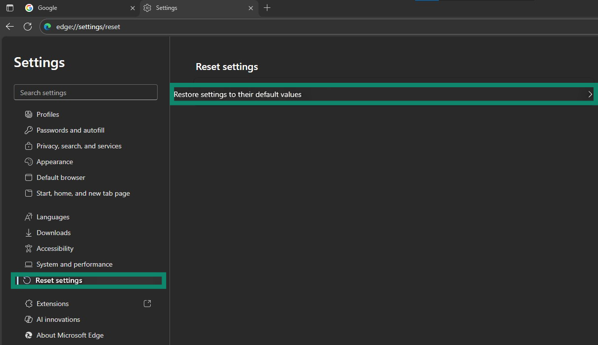The width and height of the screenshot is (598, 345).
Task: Select the Default browser icon
Action: point(29,177)
